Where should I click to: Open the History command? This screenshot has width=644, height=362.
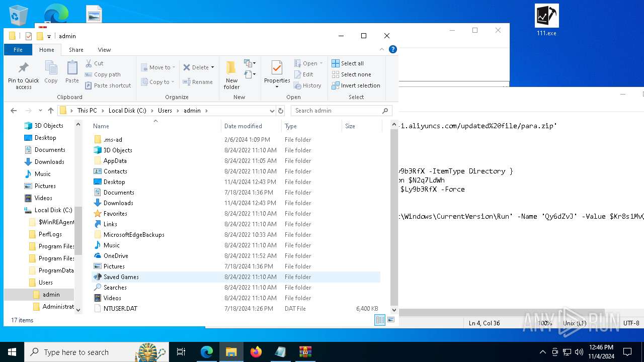pos(307,85)
